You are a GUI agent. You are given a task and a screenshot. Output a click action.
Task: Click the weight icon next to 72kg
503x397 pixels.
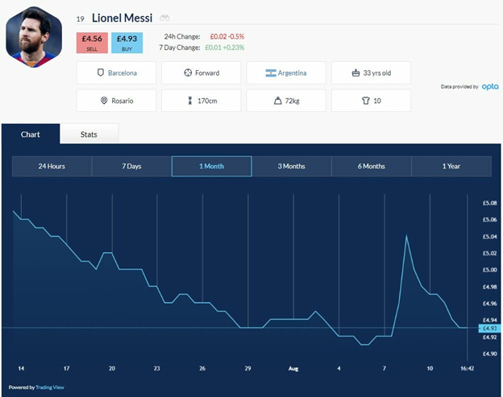click(x=278, y=101)
